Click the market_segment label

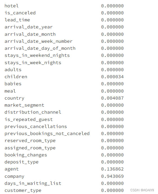24,105
